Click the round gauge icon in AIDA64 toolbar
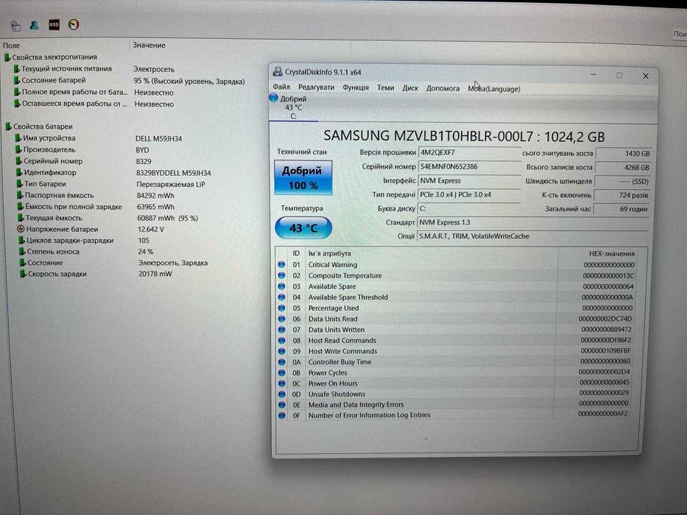Image resolution: width=687 pixels, height=515 pixels. (x=74, y=24)
